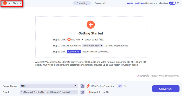
Task: Click the Add Files icon in Step 1
Action: (69, 39)
